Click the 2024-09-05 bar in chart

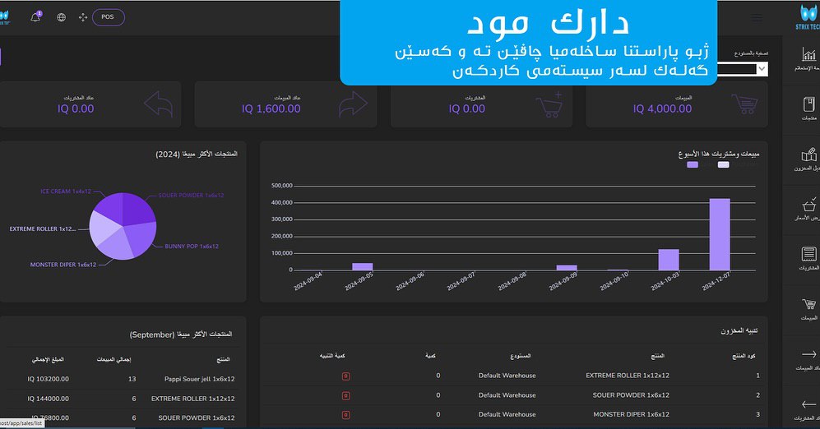[x=363, y=266]
